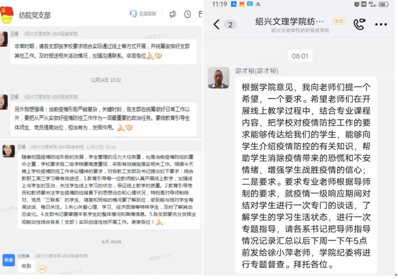Open the 在线咨询 online consultation icon
The width and height of the screenshot is (398, 279).
pyautogui.click(x=143, y=14)
